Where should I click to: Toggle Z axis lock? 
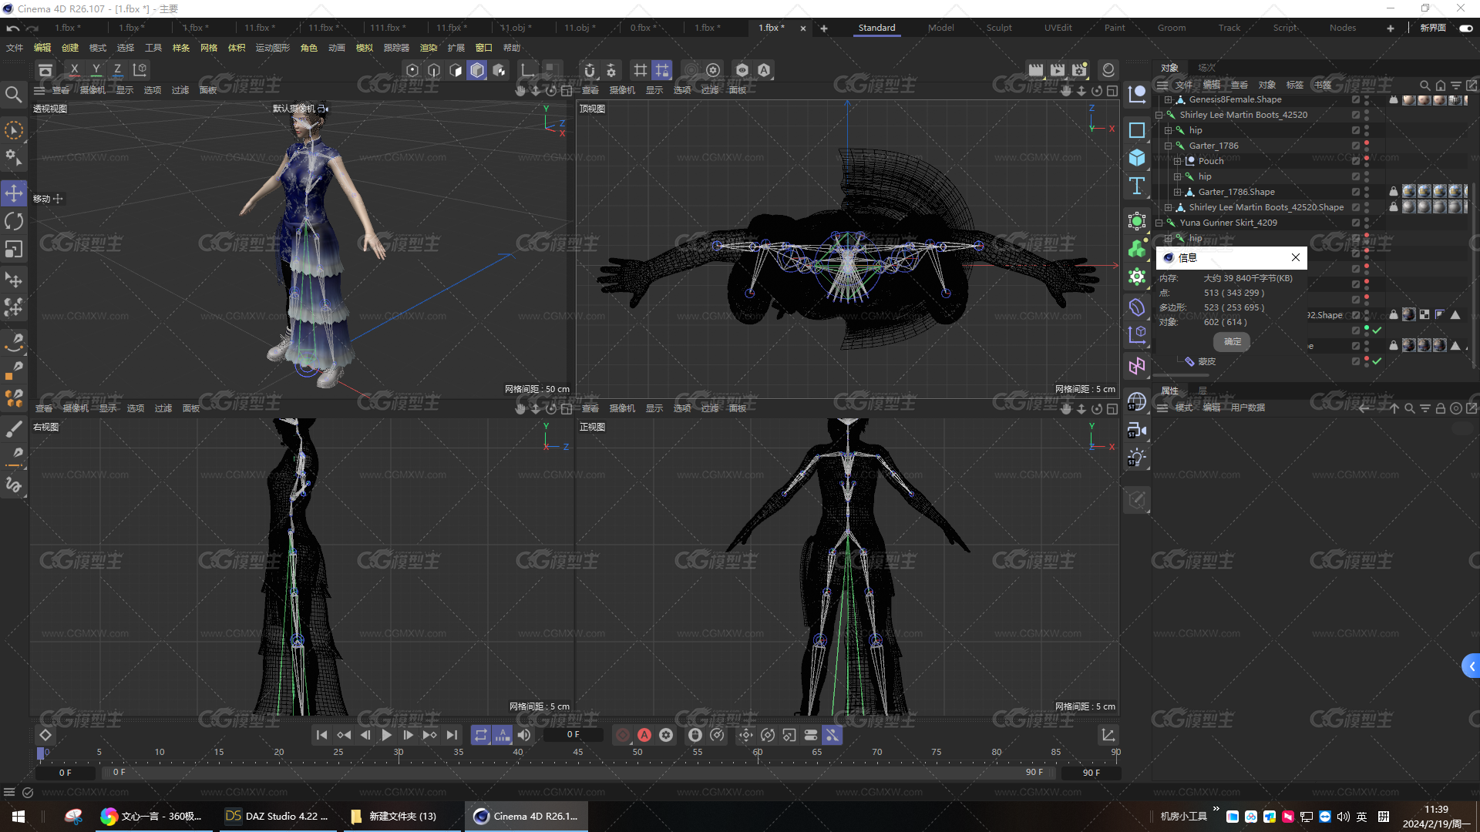point(117,70)
